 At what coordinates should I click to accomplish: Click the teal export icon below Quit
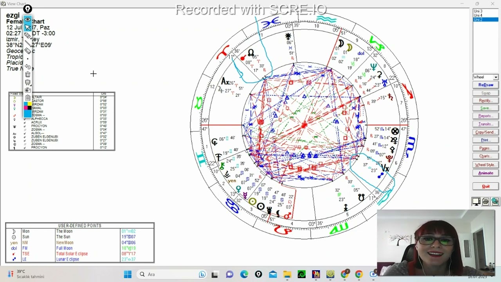tap(495, 202)
